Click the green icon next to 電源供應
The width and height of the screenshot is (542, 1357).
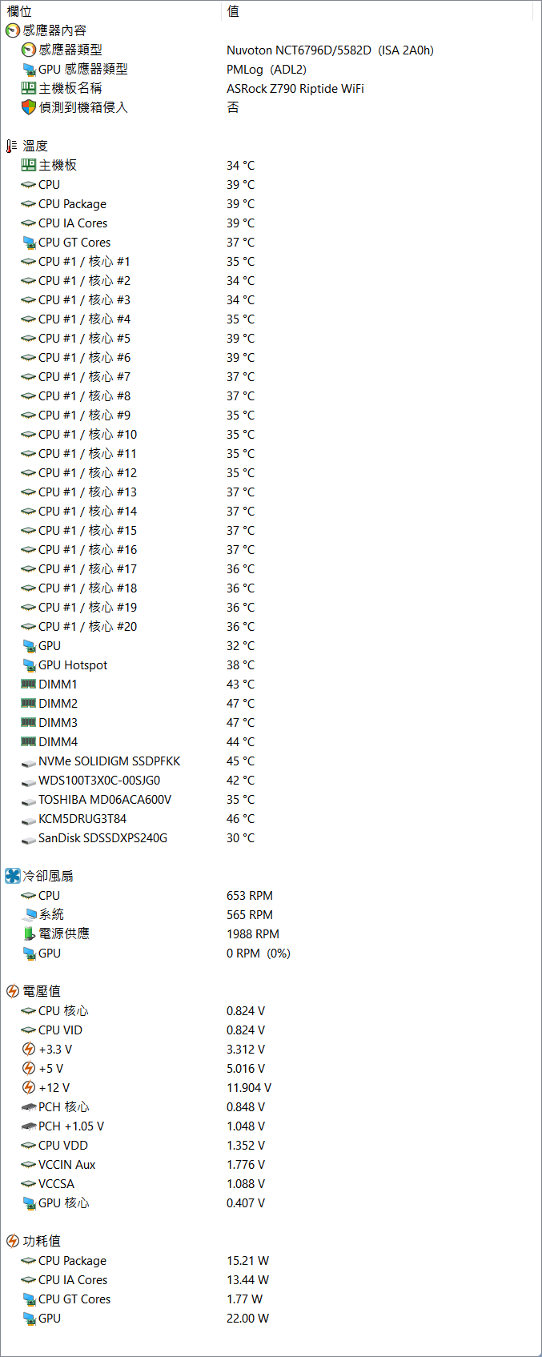[29, 933]
